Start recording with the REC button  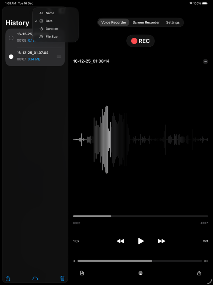[x=141, y=41]
